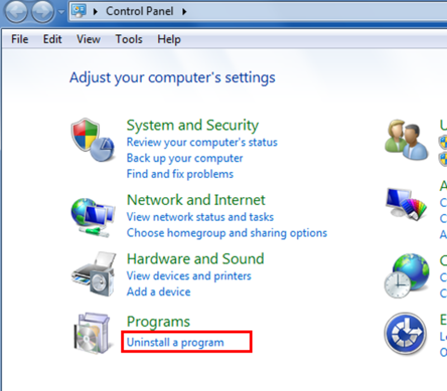The width and height of the screenshot is (447, 391).
Task: Open the recent pages dropdown arrow
Action: (61, 12)
